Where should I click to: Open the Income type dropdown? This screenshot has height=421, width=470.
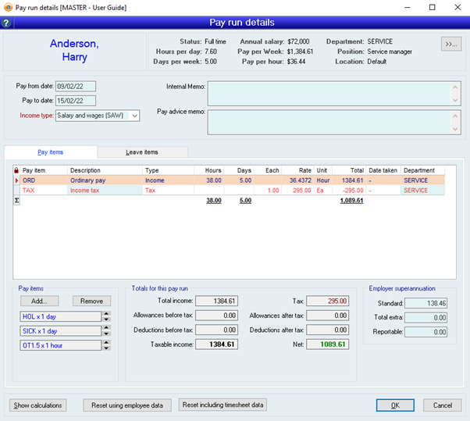click(135, 116)
